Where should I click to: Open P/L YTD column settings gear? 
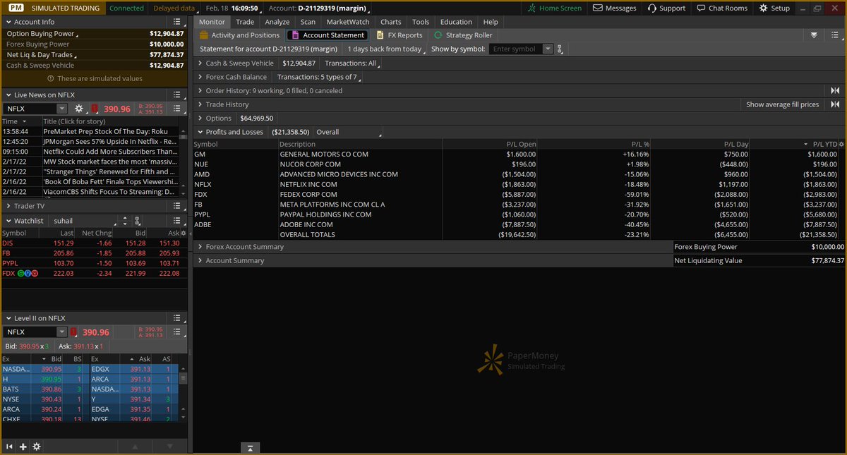(841, 144)
